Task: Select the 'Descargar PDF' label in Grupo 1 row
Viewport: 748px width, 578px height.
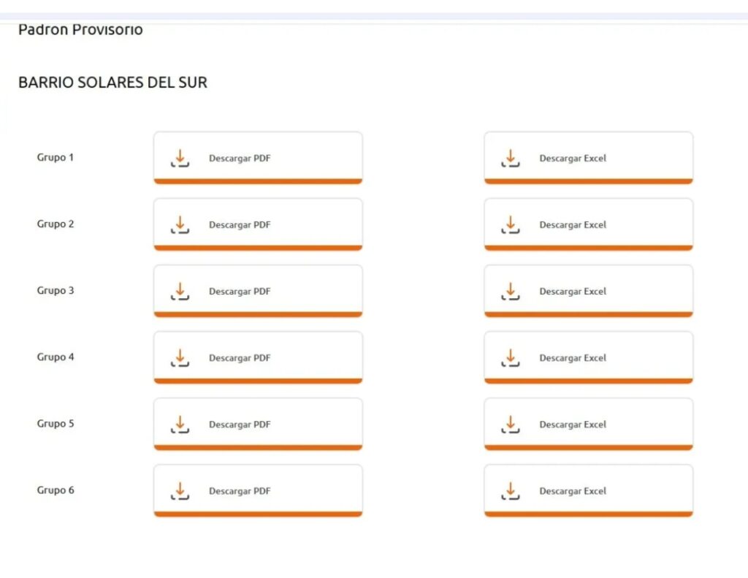Action: pyautogui.click(x=240, y=159)
